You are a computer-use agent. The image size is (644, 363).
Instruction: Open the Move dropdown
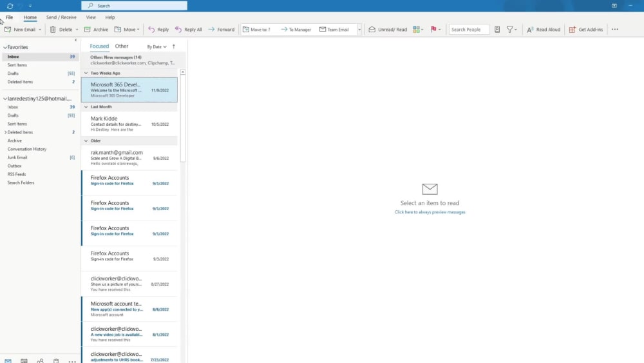point(127,30)
